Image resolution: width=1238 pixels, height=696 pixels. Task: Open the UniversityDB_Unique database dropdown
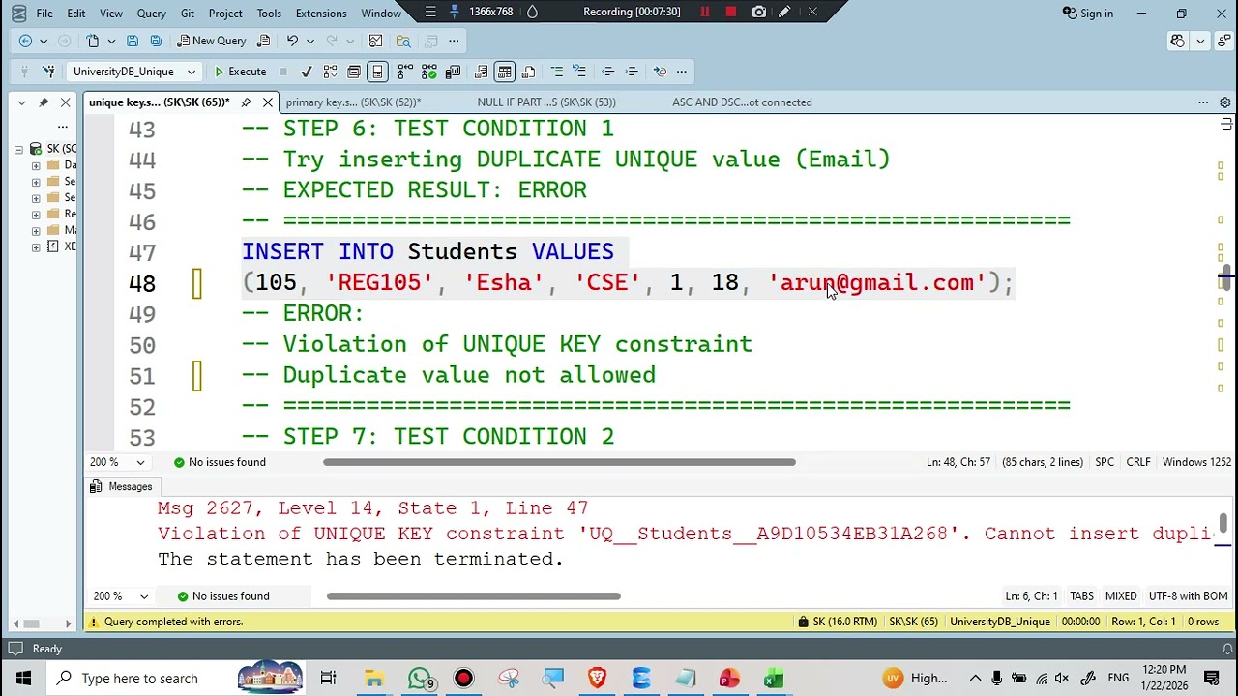click(133, 72)
